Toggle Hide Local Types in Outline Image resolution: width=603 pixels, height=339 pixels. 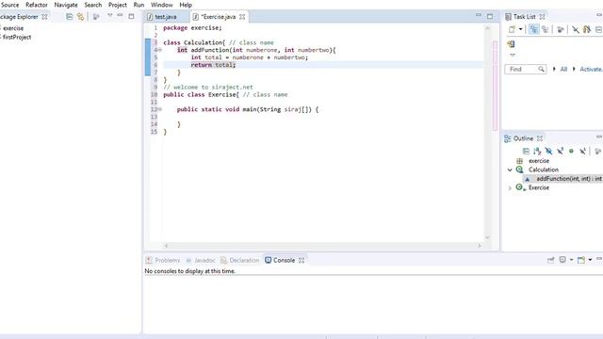tap(582, 151)
